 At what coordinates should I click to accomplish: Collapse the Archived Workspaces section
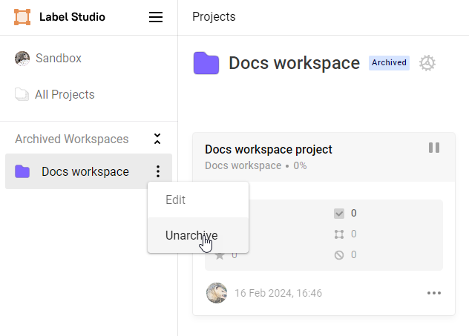[x=157, y=139]
